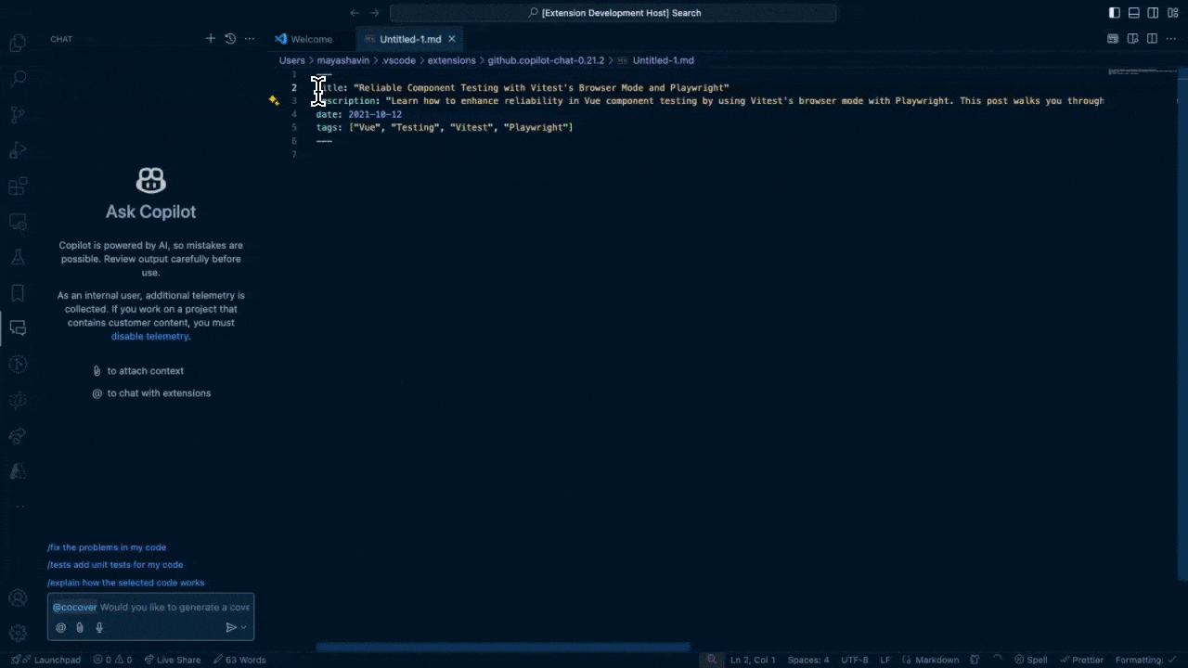
Task: Click the 63 Words status item
Action: tap(239, 660)
